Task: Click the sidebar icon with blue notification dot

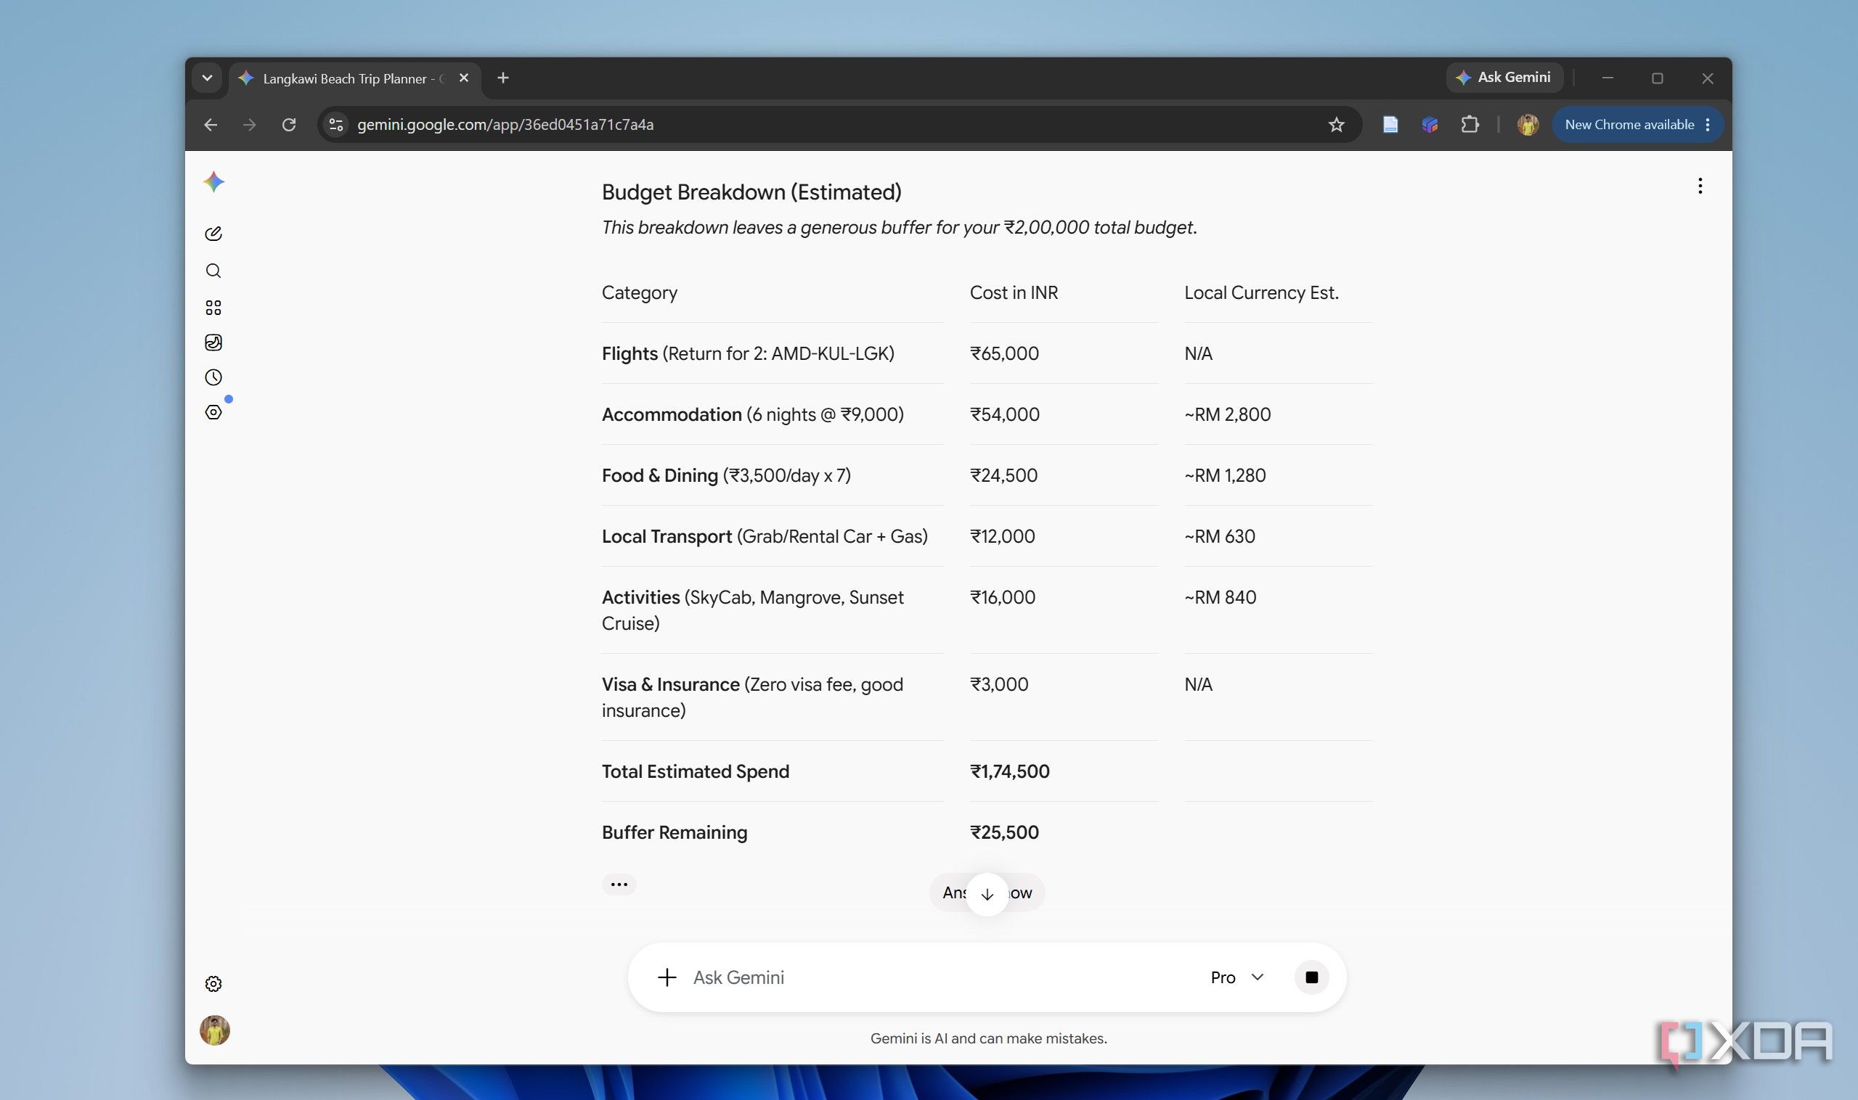Action: coord(213,412)
